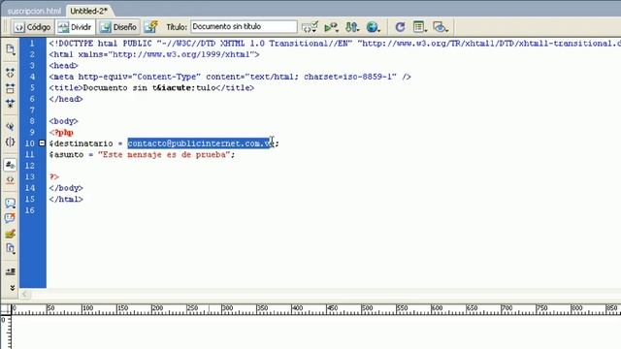Toggle the Line Numbers icon

[x=11, y=165]
